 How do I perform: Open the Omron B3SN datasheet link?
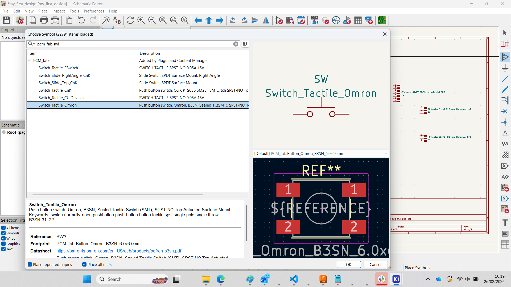tap(119, 251)
